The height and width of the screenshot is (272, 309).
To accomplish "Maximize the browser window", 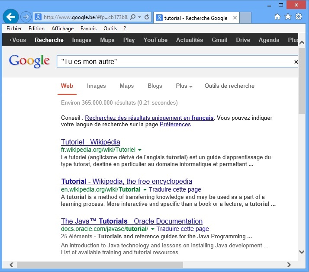I will tap(281, 5).
